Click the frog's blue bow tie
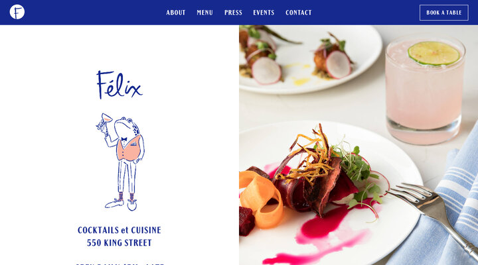The image size is (478, 265). coord(124,139)
